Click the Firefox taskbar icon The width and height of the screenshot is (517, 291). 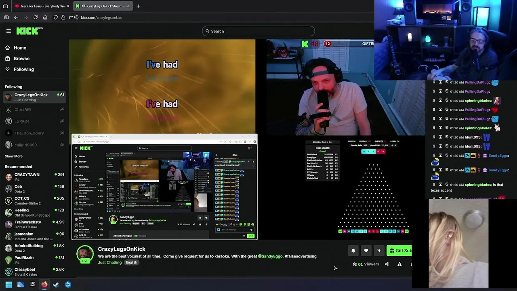pos(44,285)
